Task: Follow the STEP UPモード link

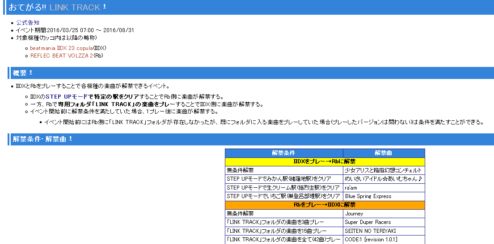Action: [x=66, y=96]
